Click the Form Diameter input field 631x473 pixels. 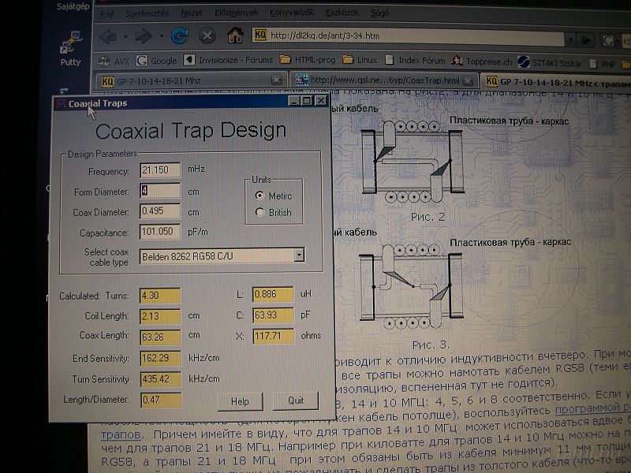159,190
